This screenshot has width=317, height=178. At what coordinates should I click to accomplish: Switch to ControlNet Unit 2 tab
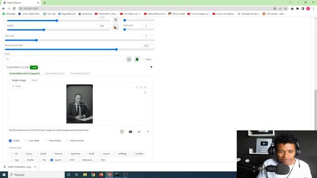point(80,74)
